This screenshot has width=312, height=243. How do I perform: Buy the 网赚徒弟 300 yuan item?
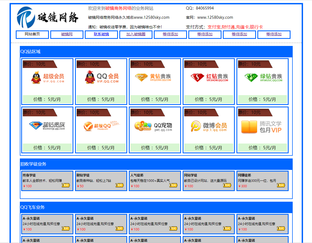[281, 185]
